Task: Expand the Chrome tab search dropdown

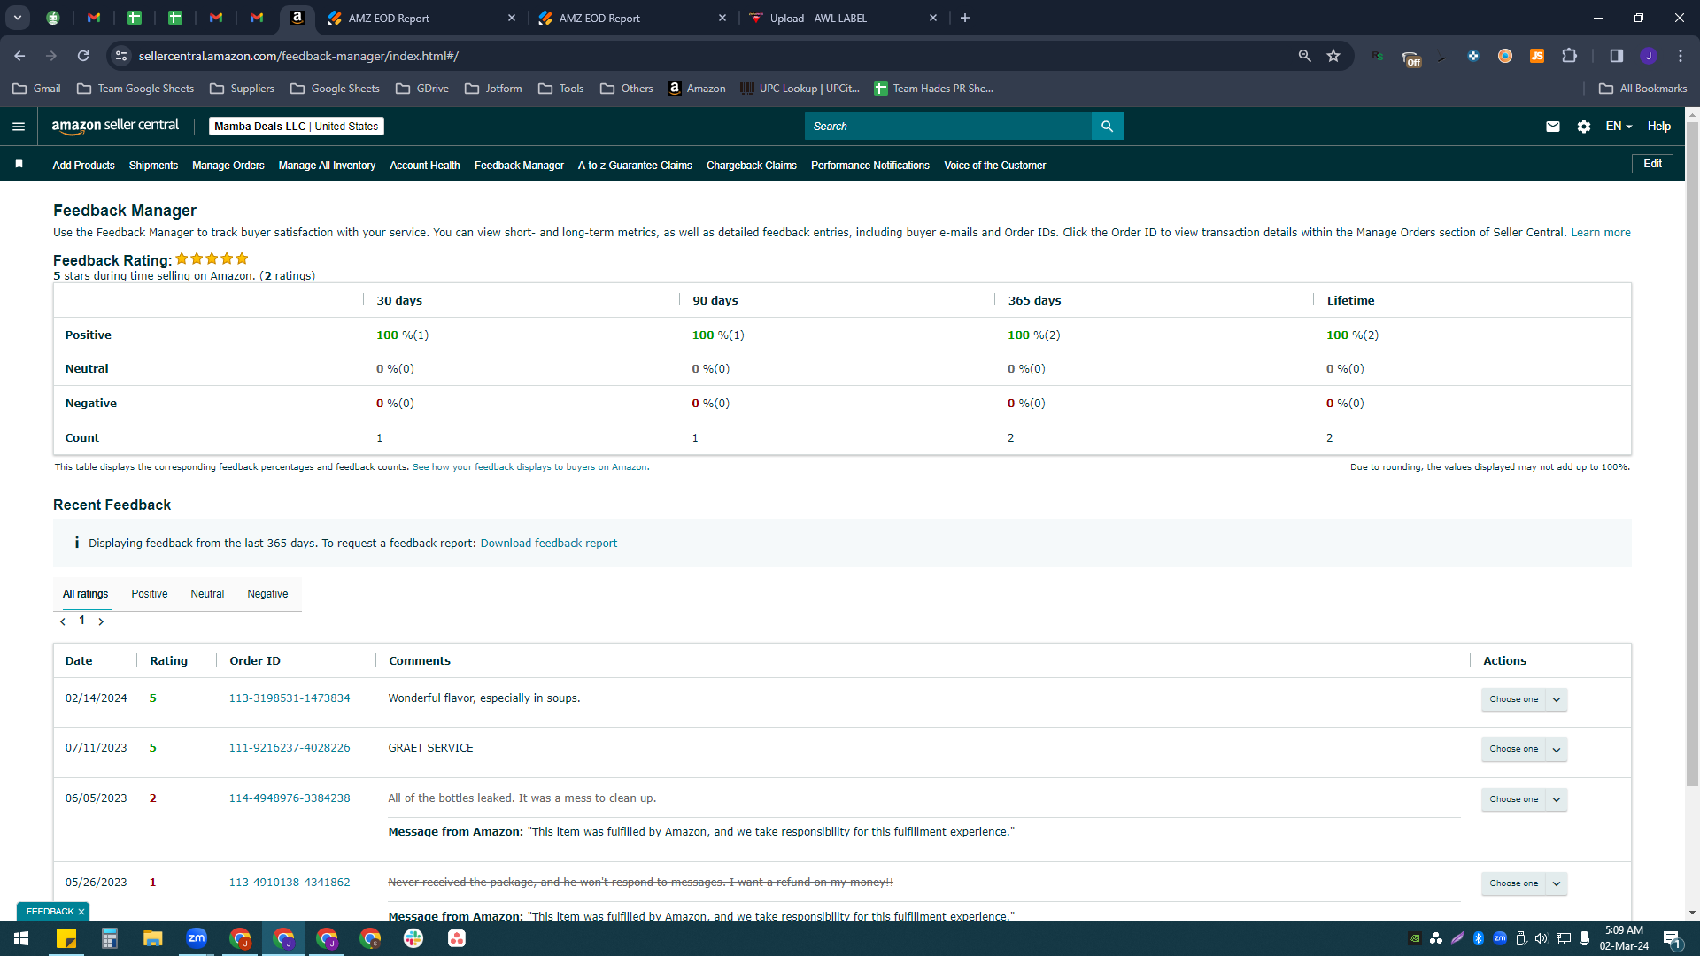Action: pos(18,18)
